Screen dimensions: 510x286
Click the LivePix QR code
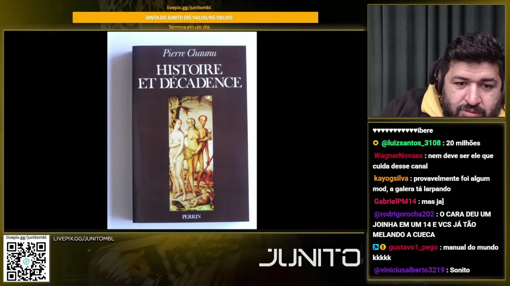pos(26,261)
